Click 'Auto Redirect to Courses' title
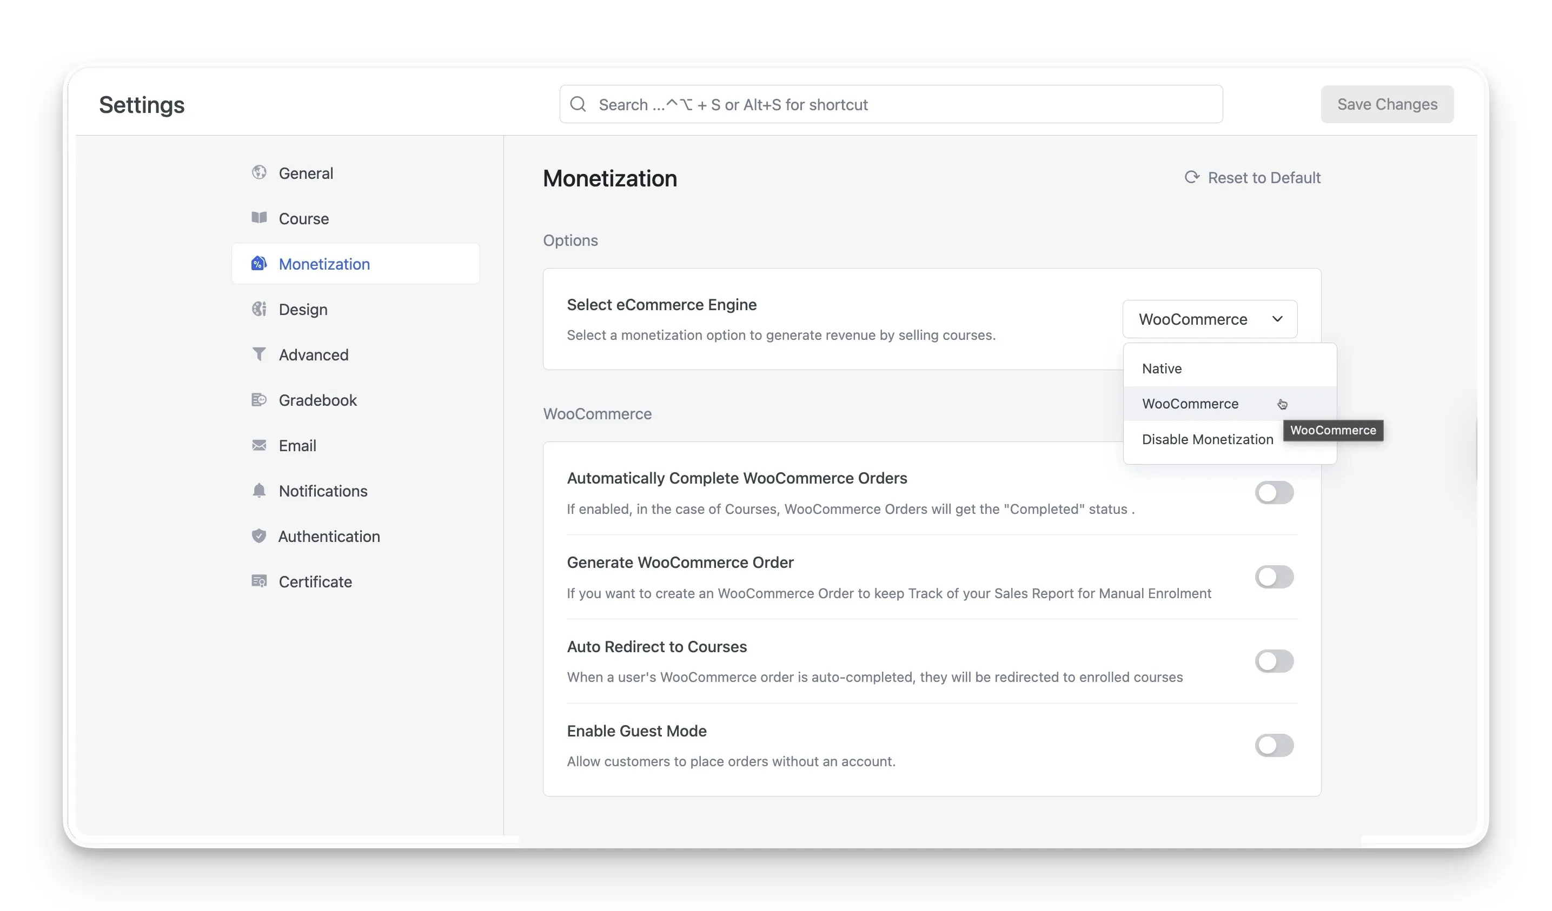The height and width of the screenshot is (911, 1552). click(656, 647)
